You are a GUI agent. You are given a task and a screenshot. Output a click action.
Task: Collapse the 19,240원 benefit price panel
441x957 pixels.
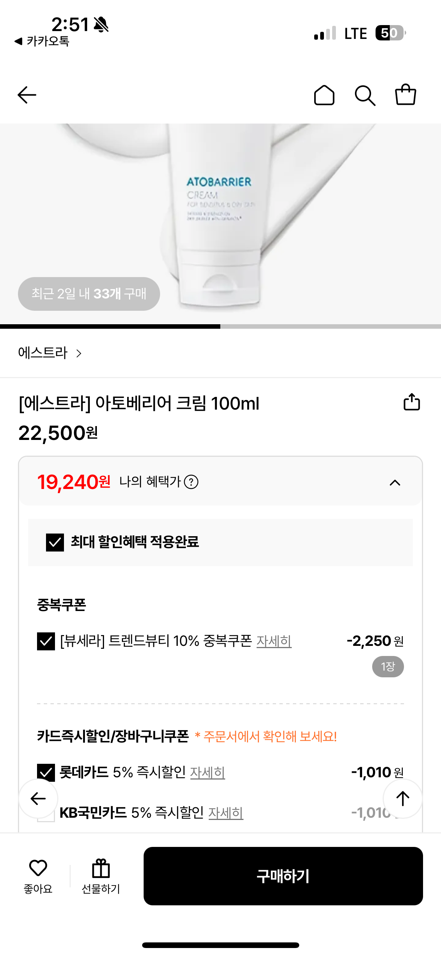click(x=395, y=482)
